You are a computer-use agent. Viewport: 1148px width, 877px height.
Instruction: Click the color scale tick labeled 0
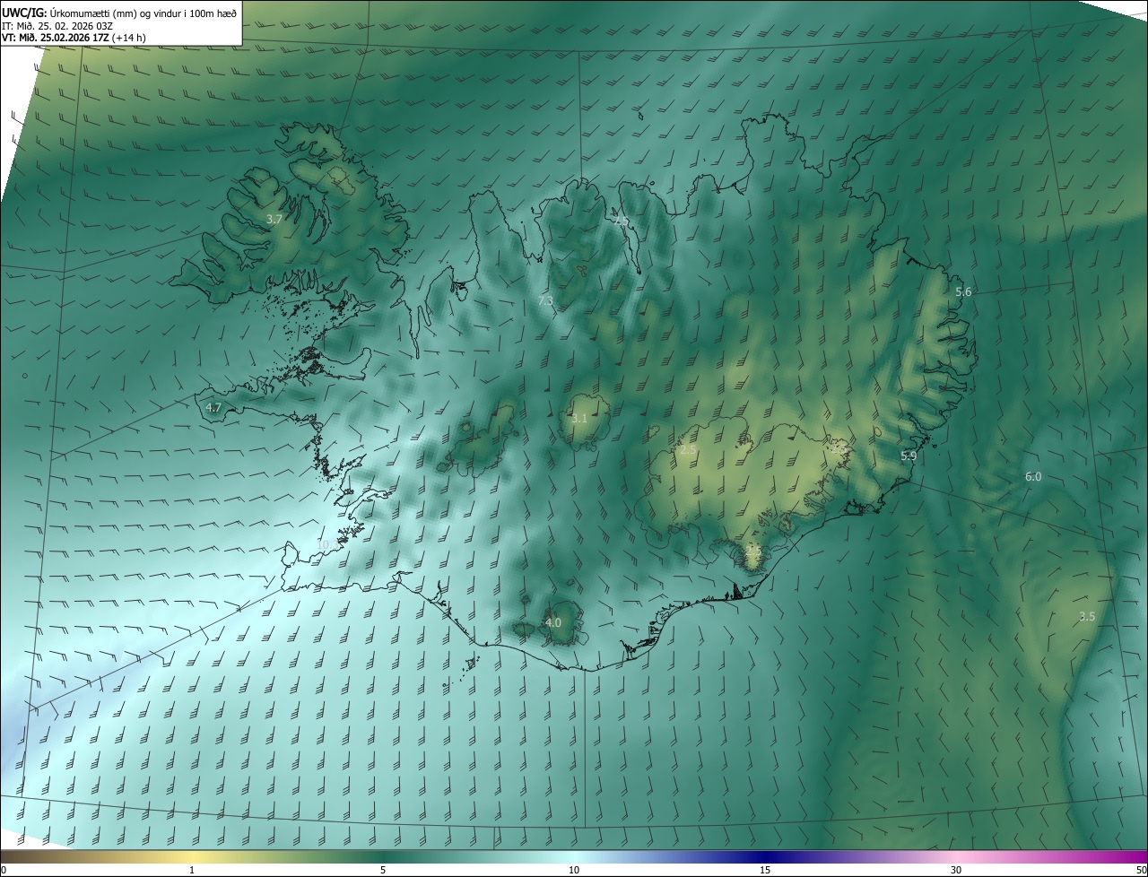(x=4, y=870)
